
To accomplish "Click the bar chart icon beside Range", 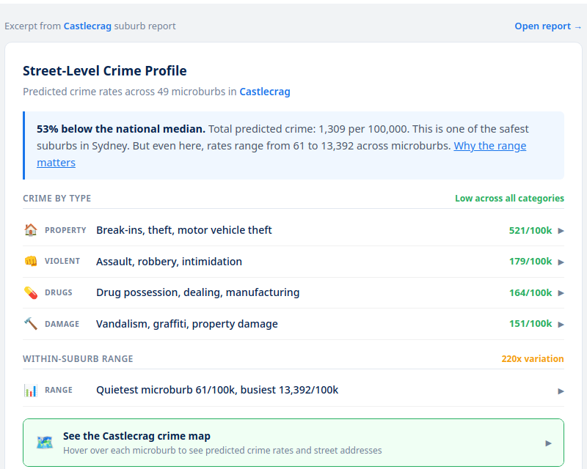I will pos(30,391).
